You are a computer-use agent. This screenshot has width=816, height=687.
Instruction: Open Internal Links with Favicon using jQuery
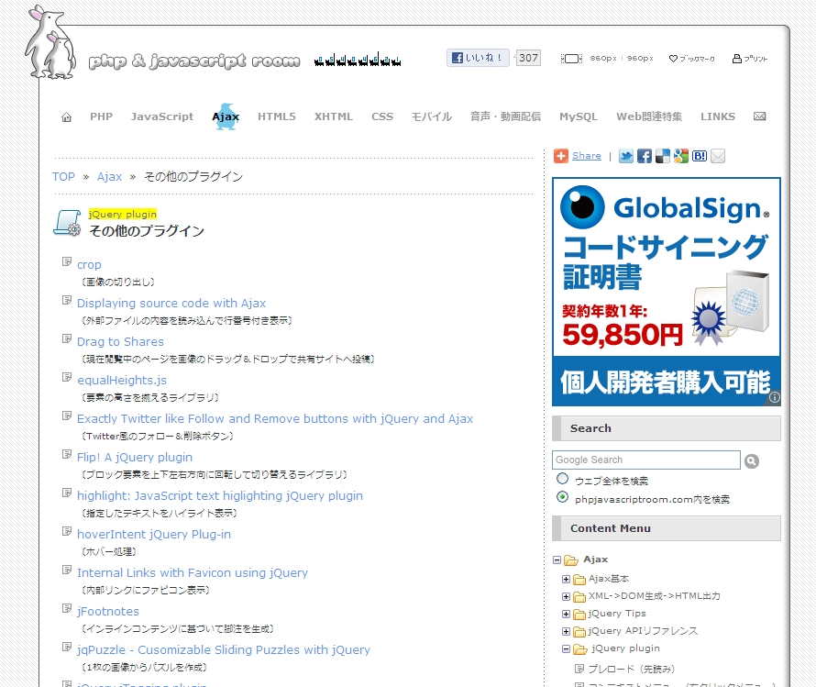pyautogui.click(x=193, y=573)
